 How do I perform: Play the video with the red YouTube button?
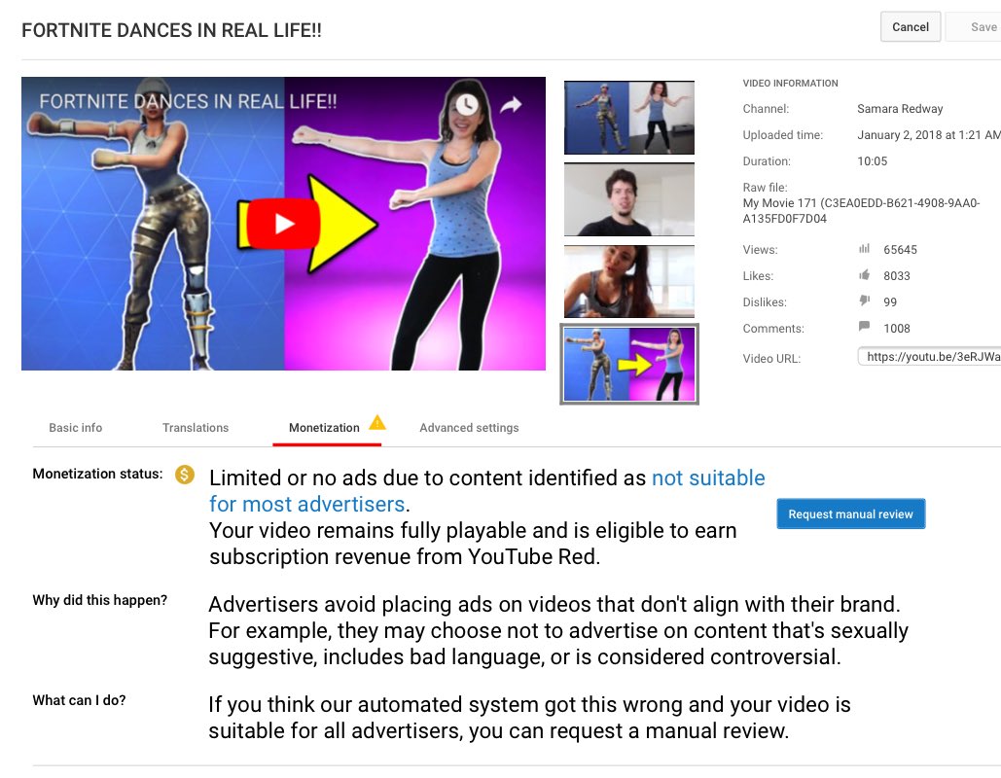click(283, 224)
